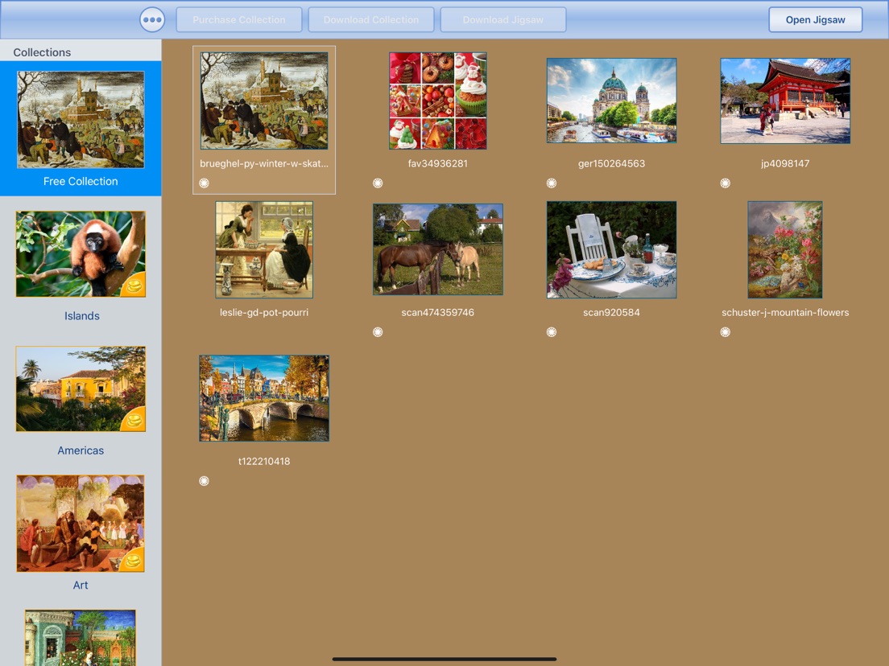Image resolution: width=889 pixels, height=666 pixels.
Task: Click the horizontal scrollbar at the bottom
Action: (x=444, y=659)
